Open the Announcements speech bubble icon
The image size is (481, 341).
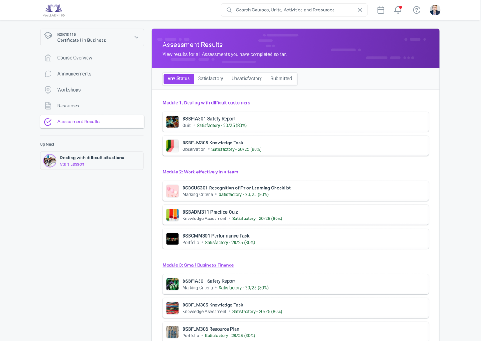(x=48, y=73)
